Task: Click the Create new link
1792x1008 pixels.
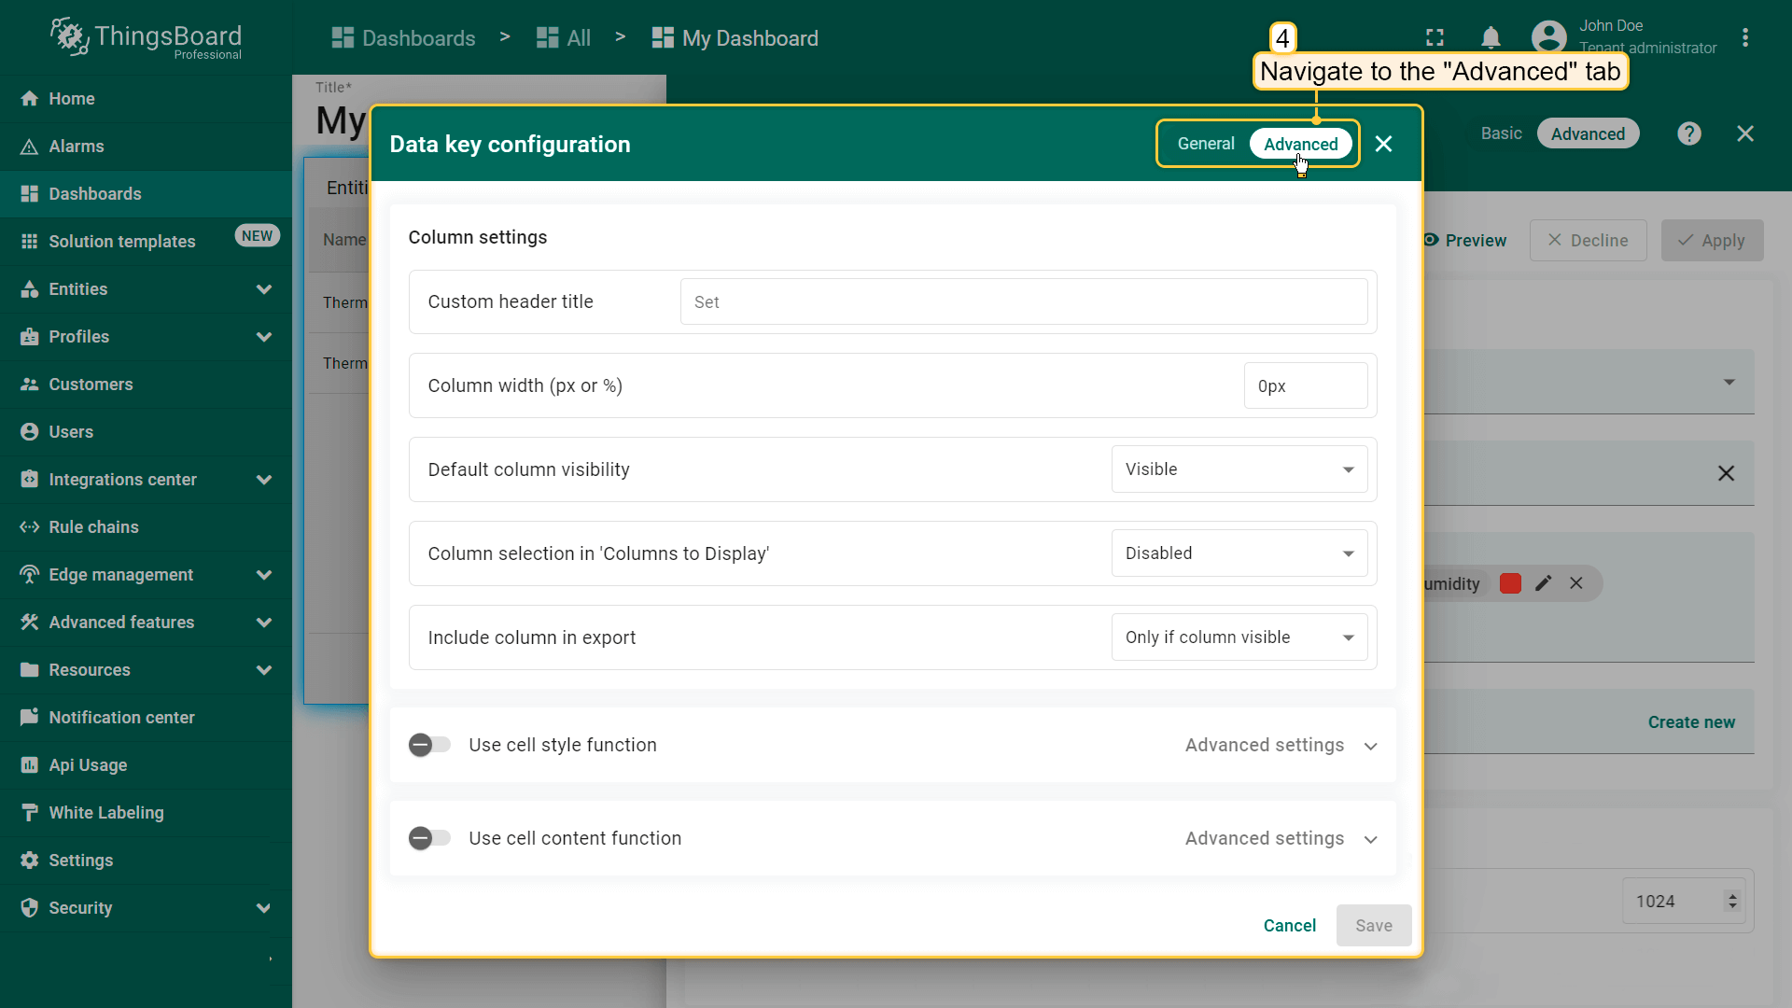Action: click(x=1690, y=722)
